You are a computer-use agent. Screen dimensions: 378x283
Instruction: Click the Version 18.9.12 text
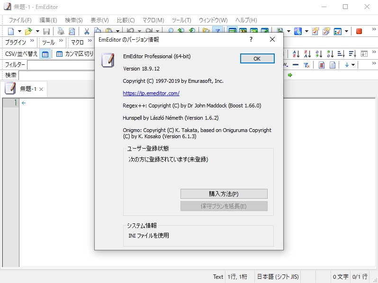(141, 69)
